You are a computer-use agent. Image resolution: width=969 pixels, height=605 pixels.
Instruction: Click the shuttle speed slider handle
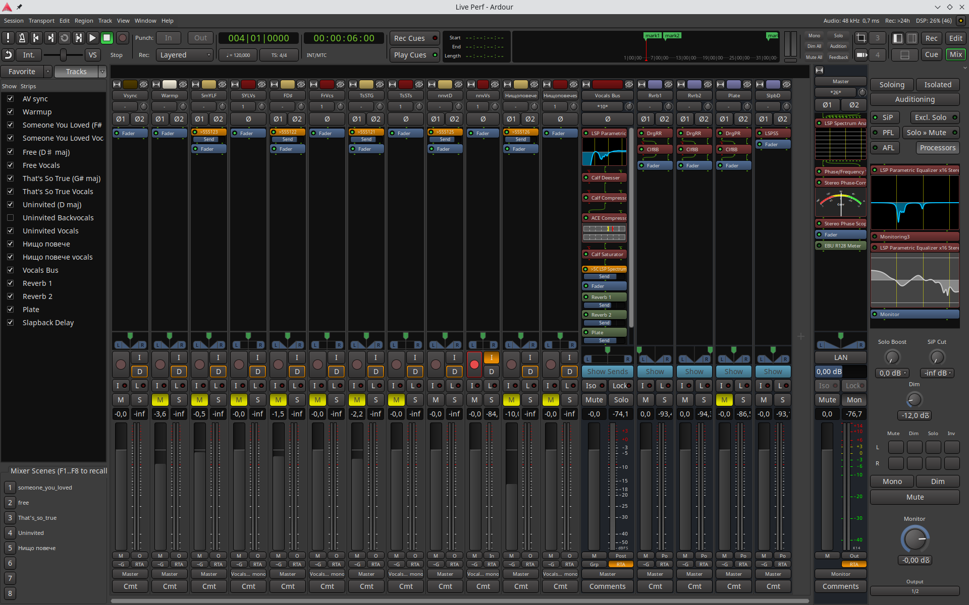63,55
